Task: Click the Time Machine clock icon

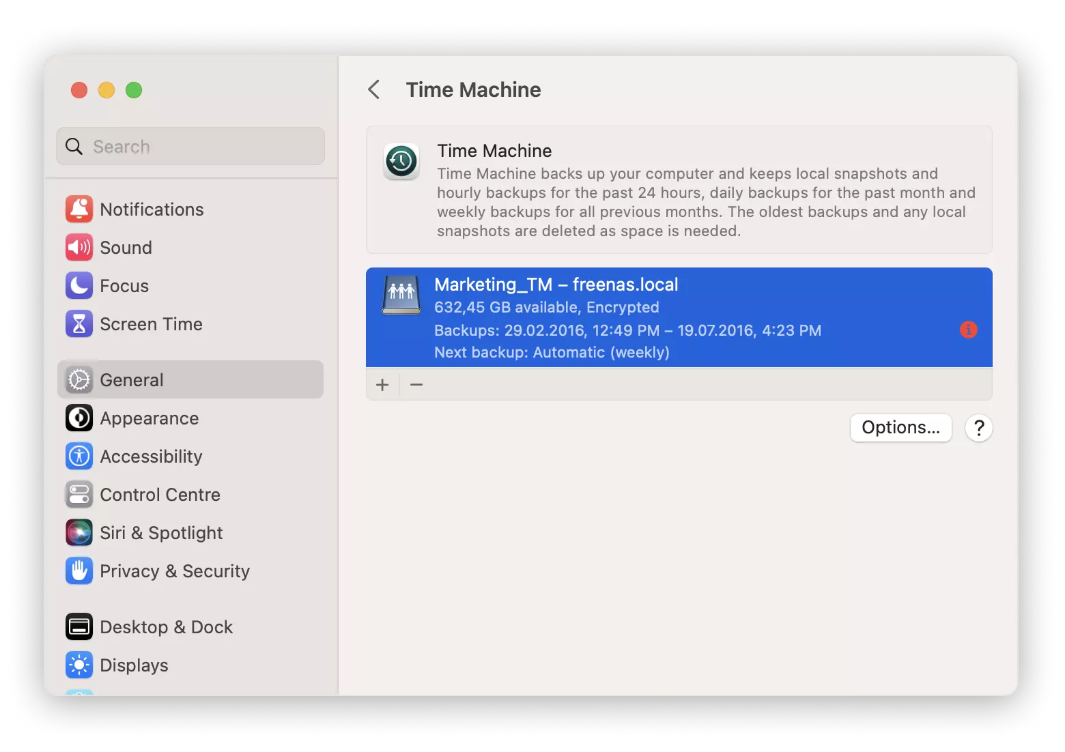Action: pyautogui.click(x=401, y=162)
